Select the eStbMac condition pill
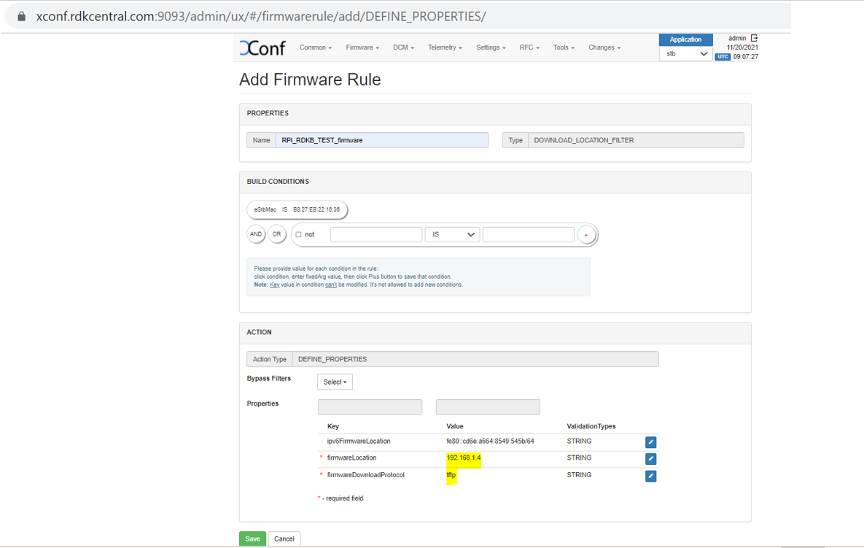The width and height of the screenshot is (864, 548). (297, 210)
